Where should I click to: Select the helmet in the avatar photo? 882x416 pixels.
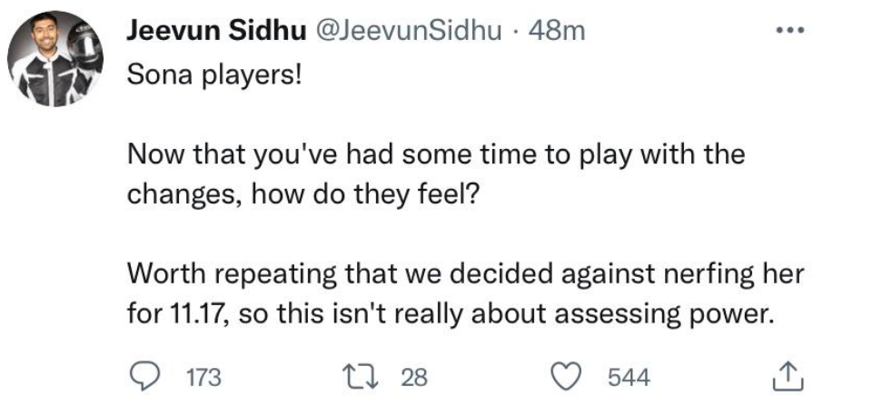pos(85,49)
